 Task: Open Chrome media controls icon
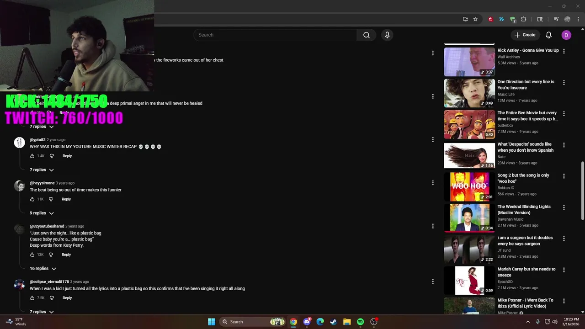click(556, 19)
